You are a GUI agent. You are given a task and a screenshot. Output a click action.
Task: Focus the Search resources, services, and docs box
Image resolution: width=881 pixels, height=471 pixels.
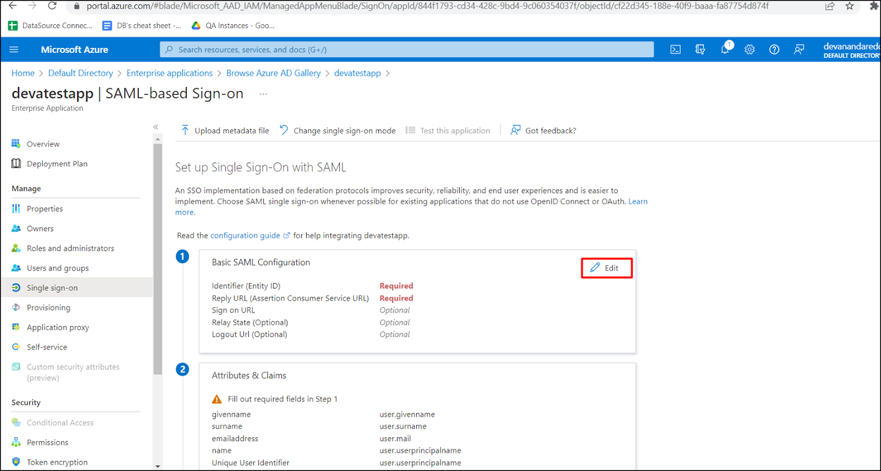click(406, 50)
